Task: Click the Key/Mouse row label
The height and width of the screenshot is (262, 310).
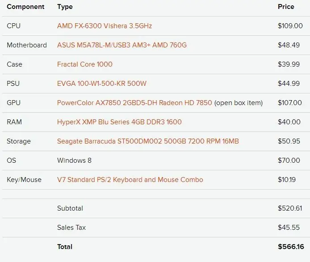Action: click(24, 180)
